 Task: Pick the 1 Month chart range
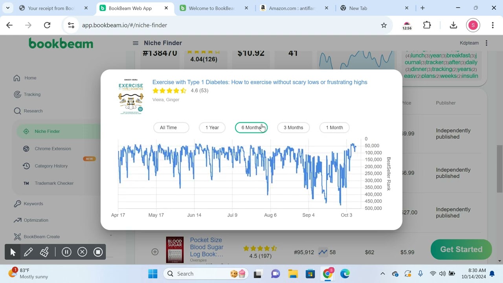point(334,127)
